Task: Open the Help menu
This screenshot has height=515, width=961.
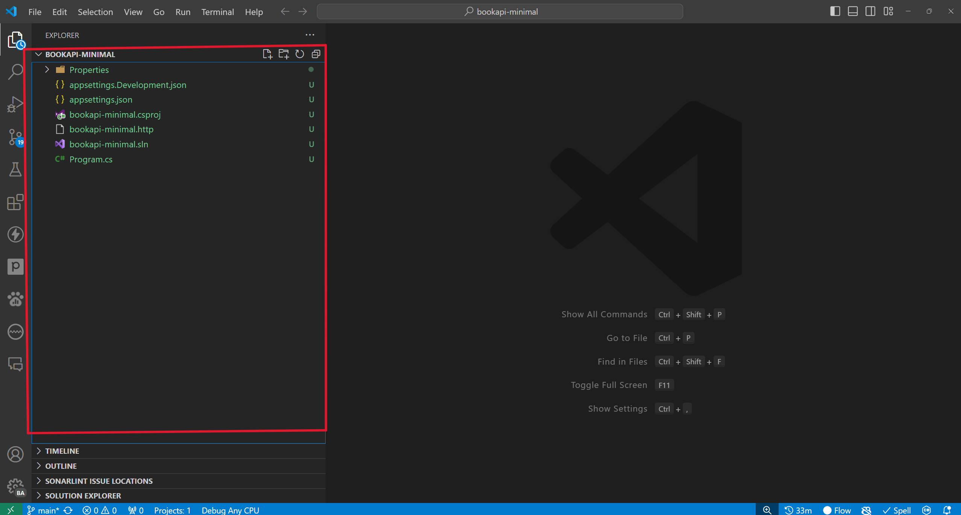Action: (x=254, y=12)
